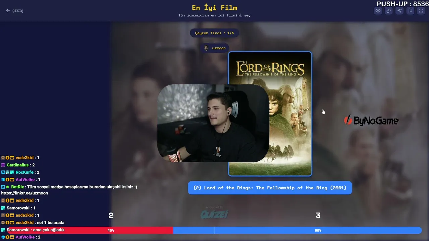
Task: Click the green verified check beside BotRix
Action: pyautogui.click(x=8, y=187)
